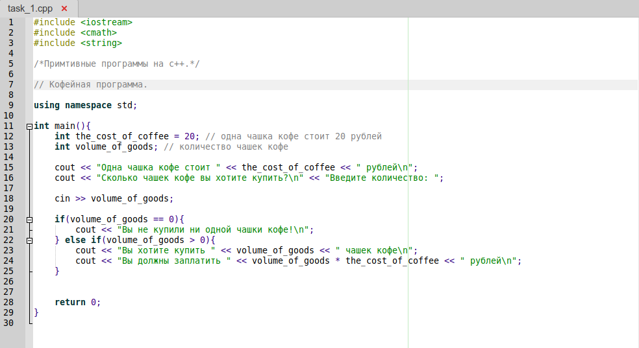The height and width of the screenshot is (348, 639).
Task: Click 'using namespace std;' line
Action: (86, 105)
